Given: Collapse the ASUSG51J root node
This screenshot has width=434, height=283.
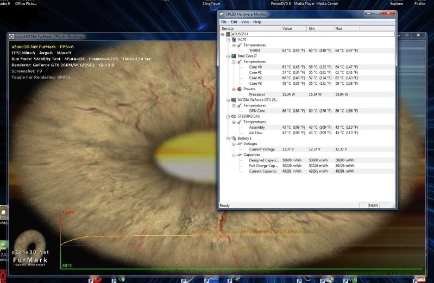Looking at the screenshot, I should click(x=222, y=34).
